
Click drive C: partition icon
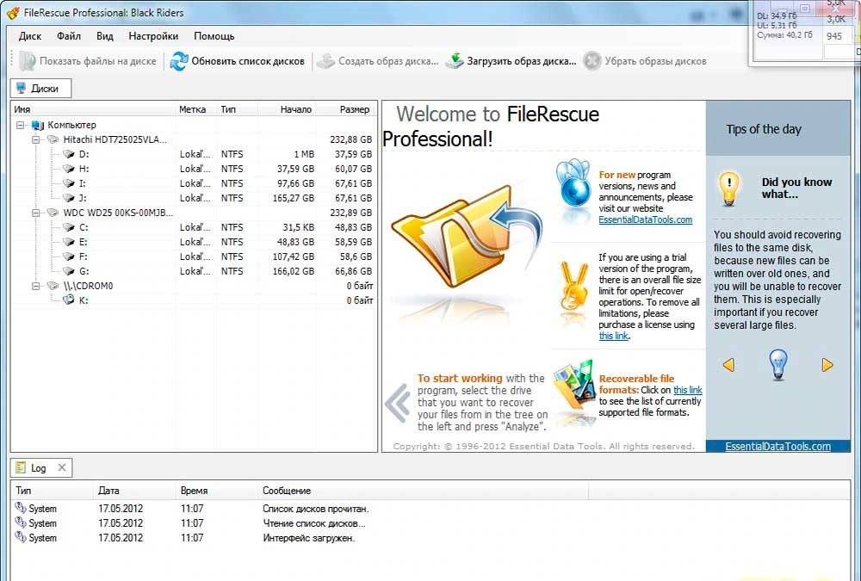tap(69, 227)
